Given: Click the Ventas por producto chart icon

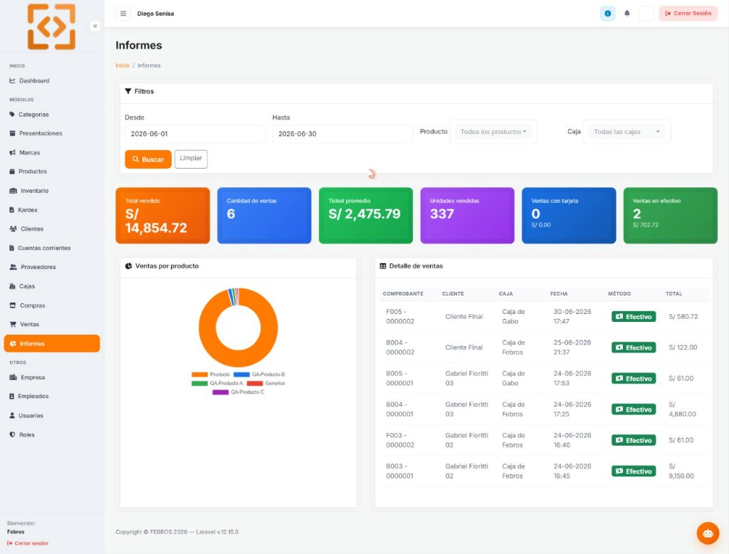Looking at the screenshot, I should tap(128, 266).
